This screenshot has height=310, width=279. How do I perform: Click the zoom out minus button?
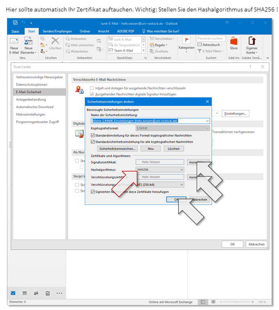pyautogui.click(x=221, y=302)
